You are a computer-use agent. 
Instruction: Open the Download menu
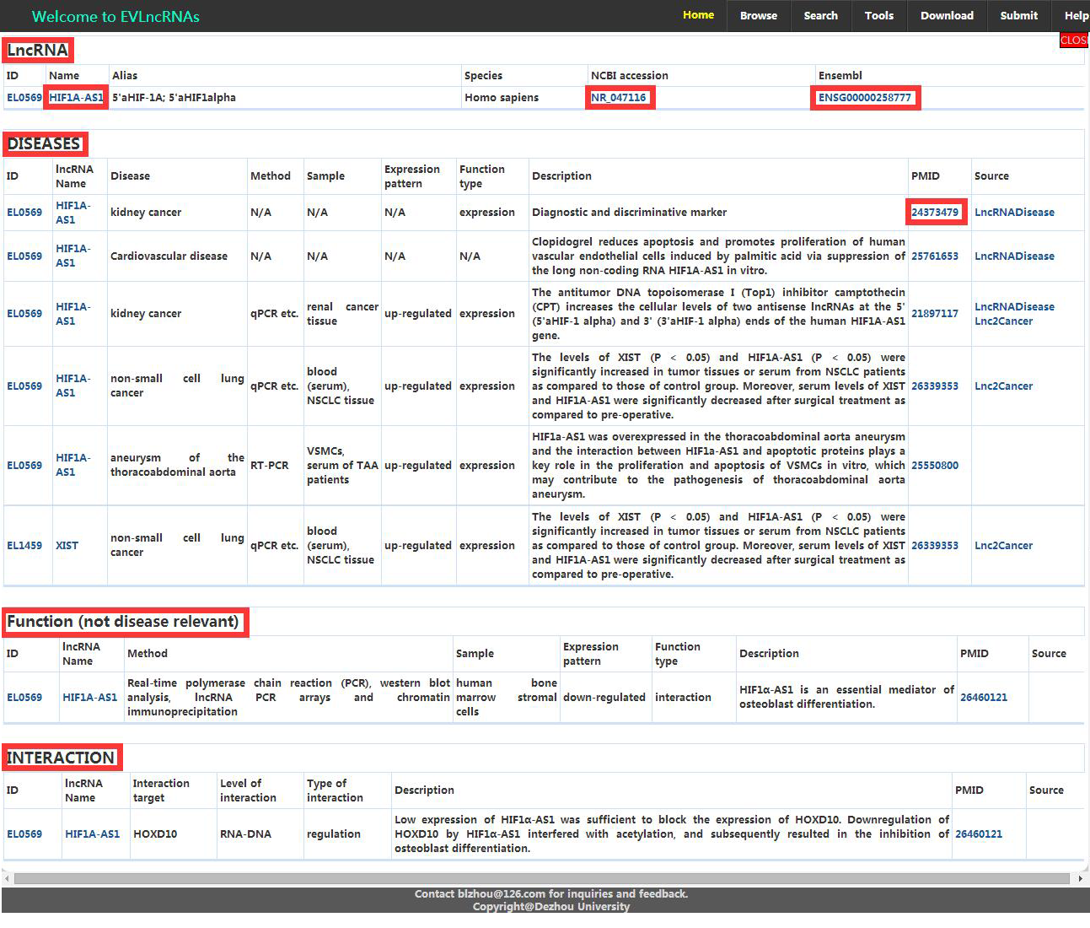[947, 15]
